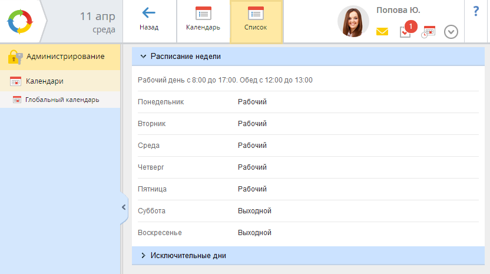Expand the Исключительные дни section
The width and height of the screenshot is (490, 274).
(x=188, y=255)
